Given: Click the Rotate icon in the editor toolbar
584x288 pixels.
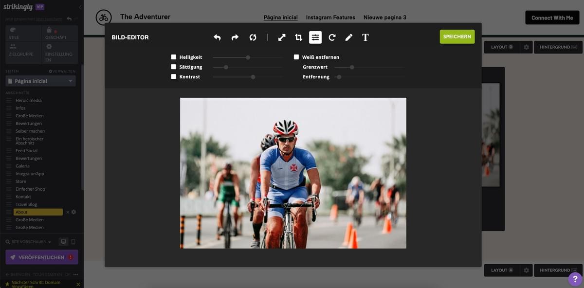Looking at the screenshot, I should point(332,36).
